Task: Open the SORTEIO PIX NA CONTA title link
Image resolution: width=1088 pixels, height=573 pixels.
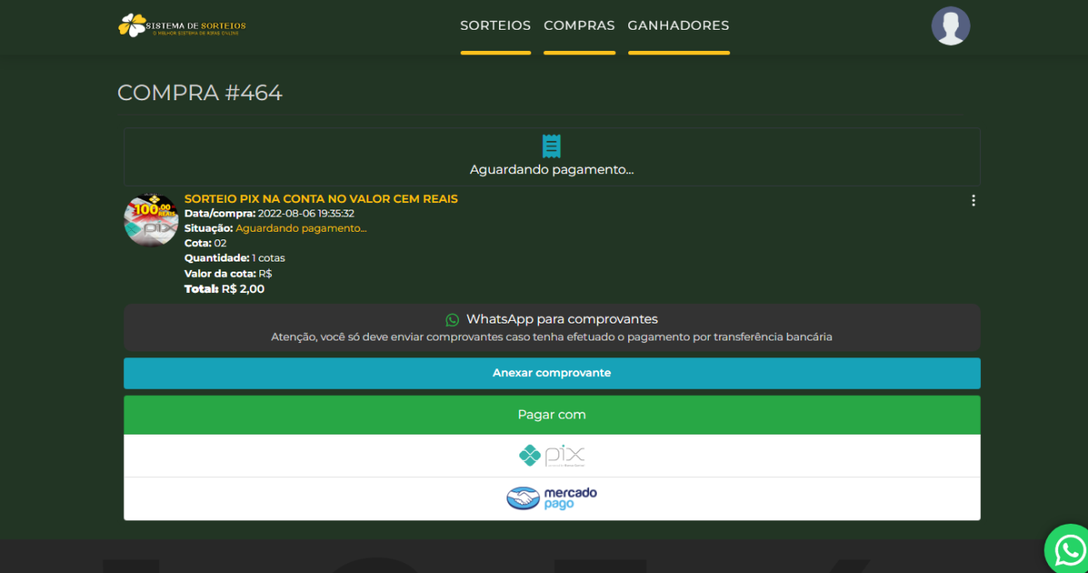Action: point(320,199)
